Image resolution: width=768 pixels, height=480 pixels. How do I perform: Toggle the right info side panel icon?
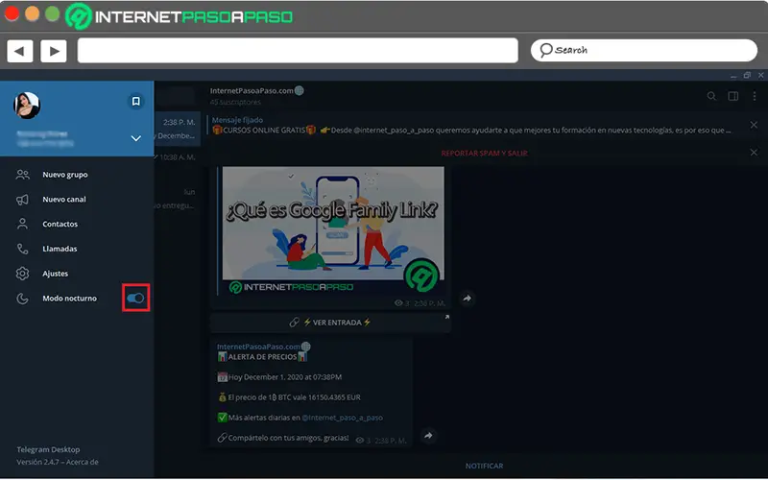(x=733, y=96)
